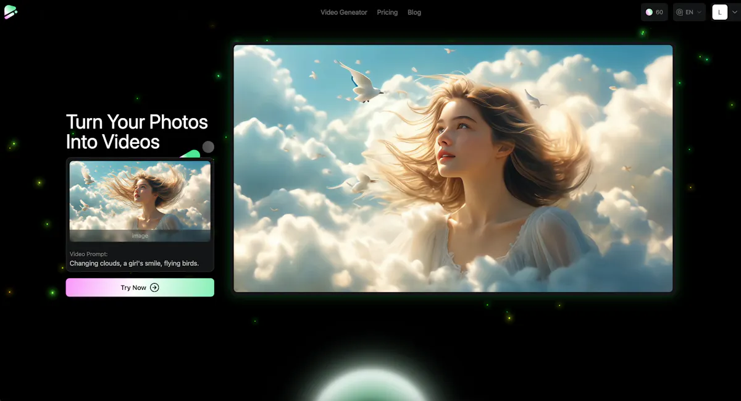Image resolution: width=741 pixels, height=401 pixels.
Task: Click the large preview video
Action: click(453, 168)
